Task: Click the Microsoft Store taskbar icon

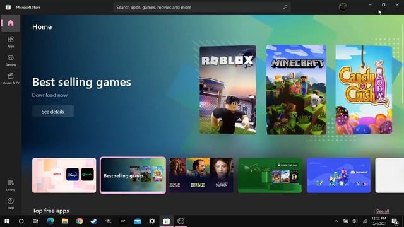Action: click(x=166, y=221)
